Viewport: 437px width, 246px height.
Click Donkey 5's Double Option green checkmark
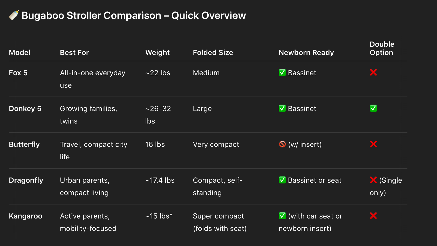pos(373,108)
